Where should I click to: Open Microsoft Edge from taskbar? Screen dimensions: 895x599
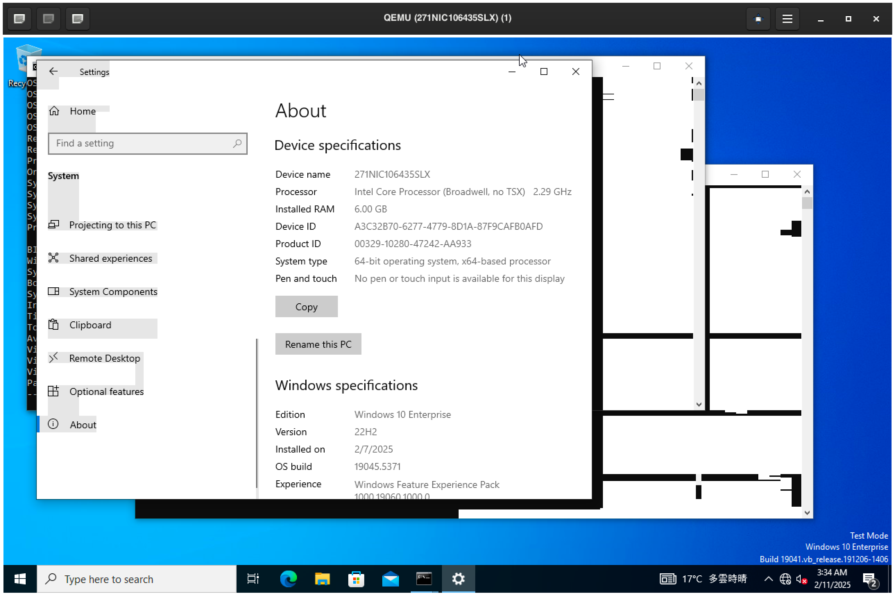click(288, 579)
